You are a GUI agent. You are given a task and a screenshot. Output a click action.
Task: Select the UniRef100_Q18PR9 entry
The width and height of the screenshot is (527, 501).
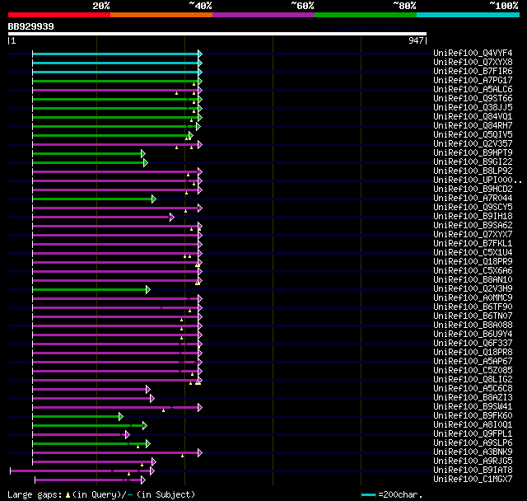[x=473, y=262]
